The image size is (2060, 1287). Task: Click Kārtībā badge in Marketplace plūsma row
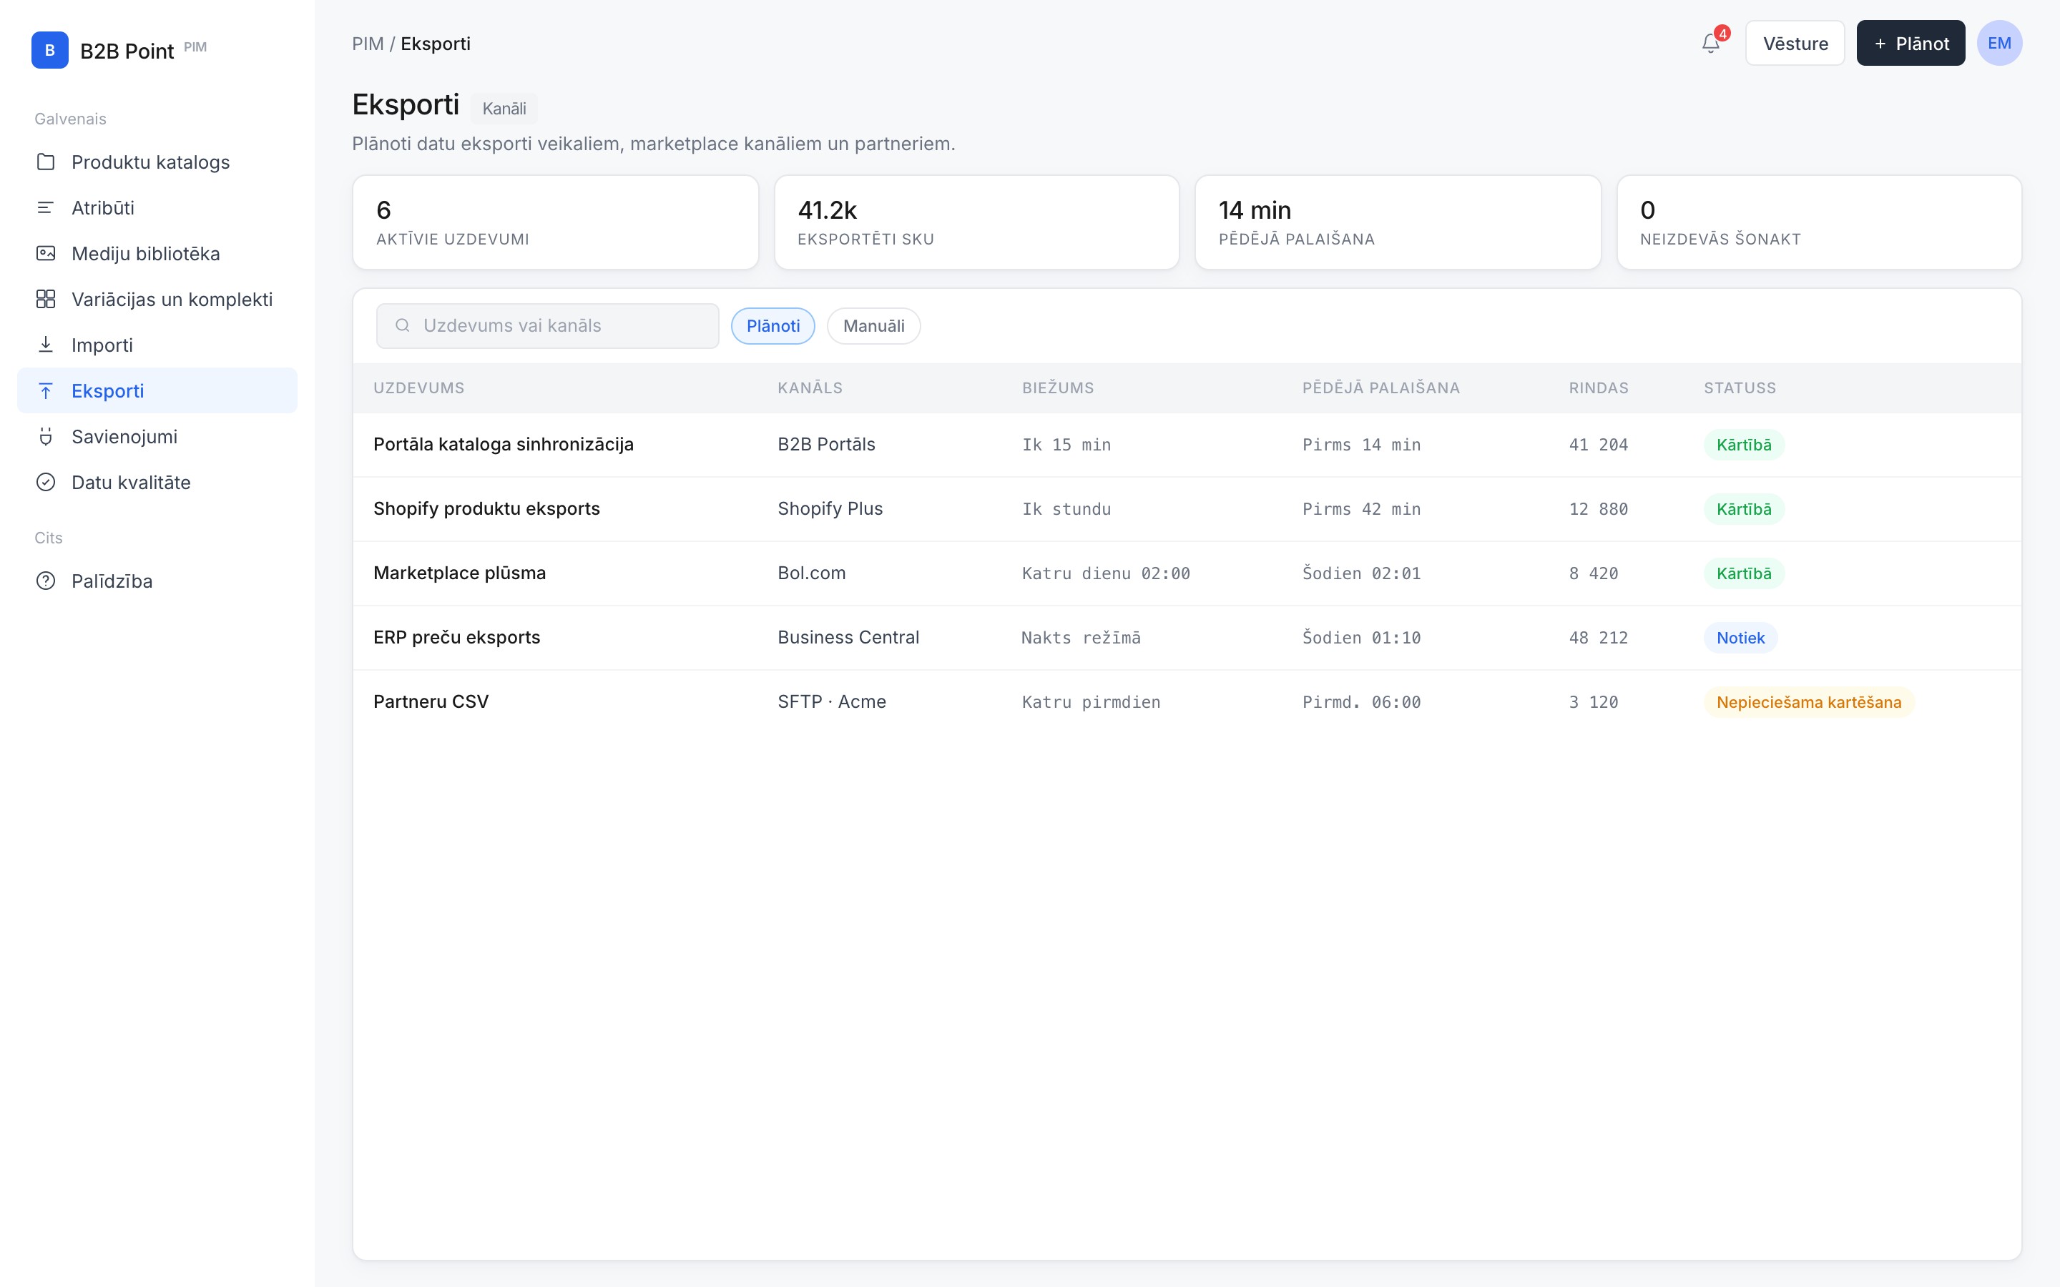point(1743,573)
